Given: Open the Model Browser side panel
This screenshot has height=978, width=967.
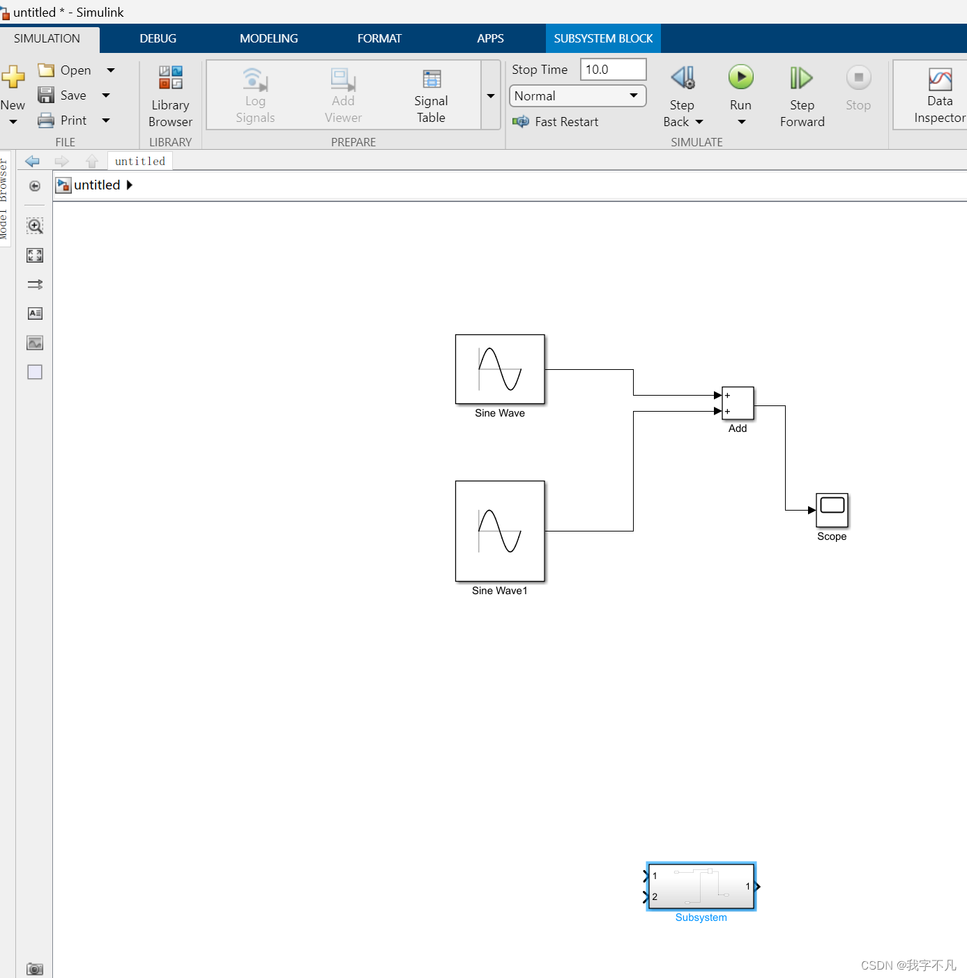Looking at the screenshot, I should (4, 199).
